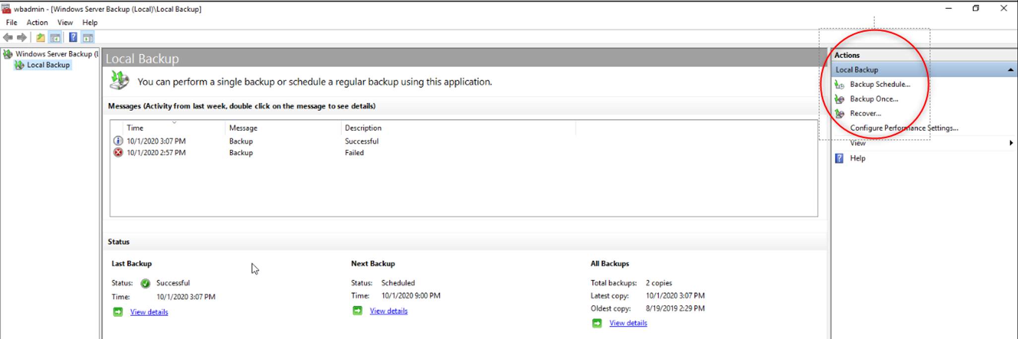Viewport: 1018px width, 339px height.
Task: Click View details under All Backups
Action: 628,323
